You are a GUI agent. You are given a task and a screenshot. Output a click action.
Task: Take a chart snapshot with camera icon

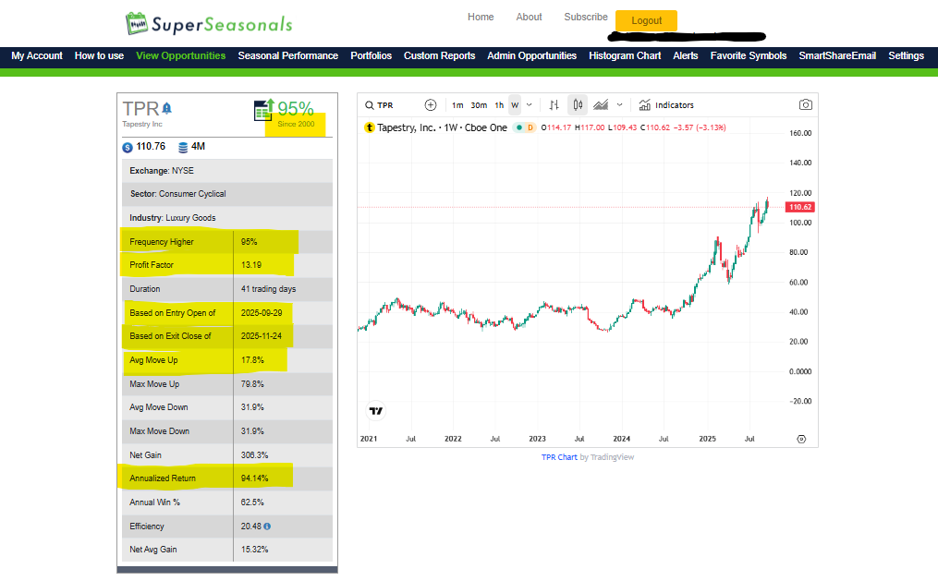tap(806, 105)
